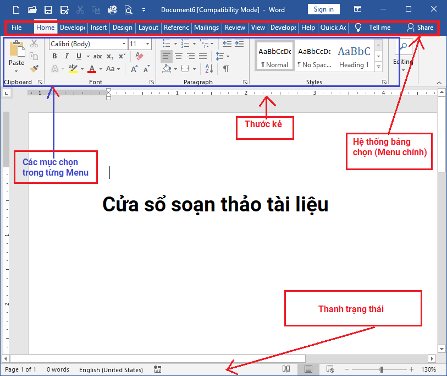Increase the paragraph indent

[239, 43]
